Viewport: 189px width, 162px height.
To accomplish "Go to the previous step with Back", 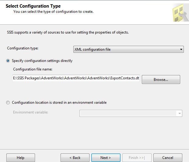I will tap(75, 158).
